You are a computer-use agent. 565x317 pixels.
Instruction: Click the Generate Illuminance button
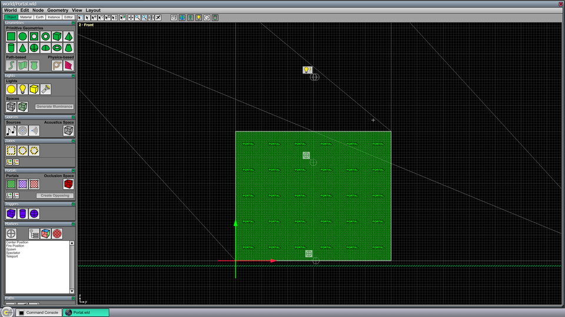click(x=54, y=107)
